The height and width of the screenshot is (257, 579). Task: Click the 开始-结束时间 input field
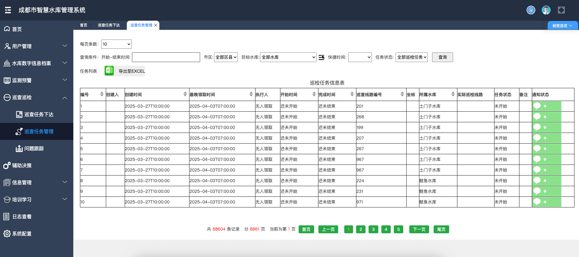[x=166, y=57]
